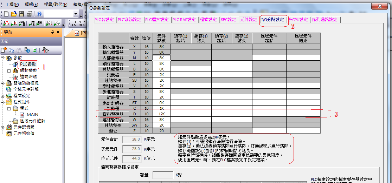Image resolution: width=392 pixels, height=183 pixels.
Task: Open Help with the blue question mark icon
Action: (39, 14)
